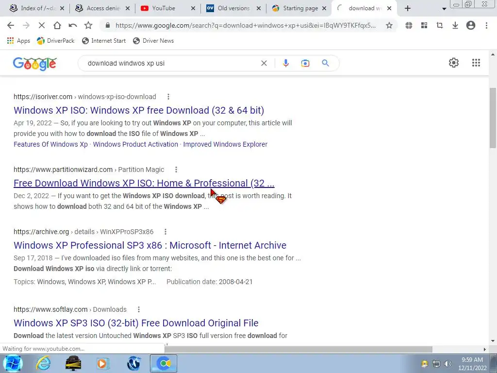Clear the Google search box
The width and height of the screenshot is (497, 373).
[264, 63]
